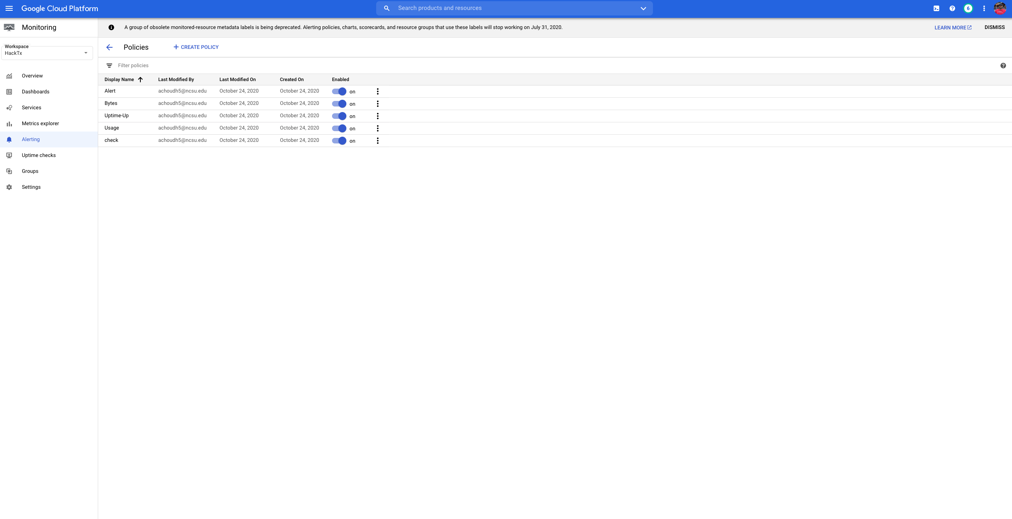Open Metrics explorer in sidebar

pos(40,124)
